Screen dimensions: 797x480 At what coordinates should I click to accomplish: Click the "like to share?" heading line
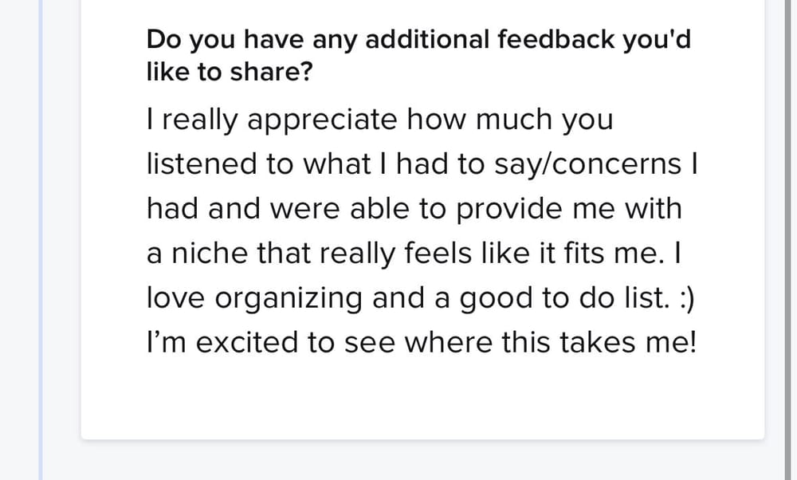230,72
